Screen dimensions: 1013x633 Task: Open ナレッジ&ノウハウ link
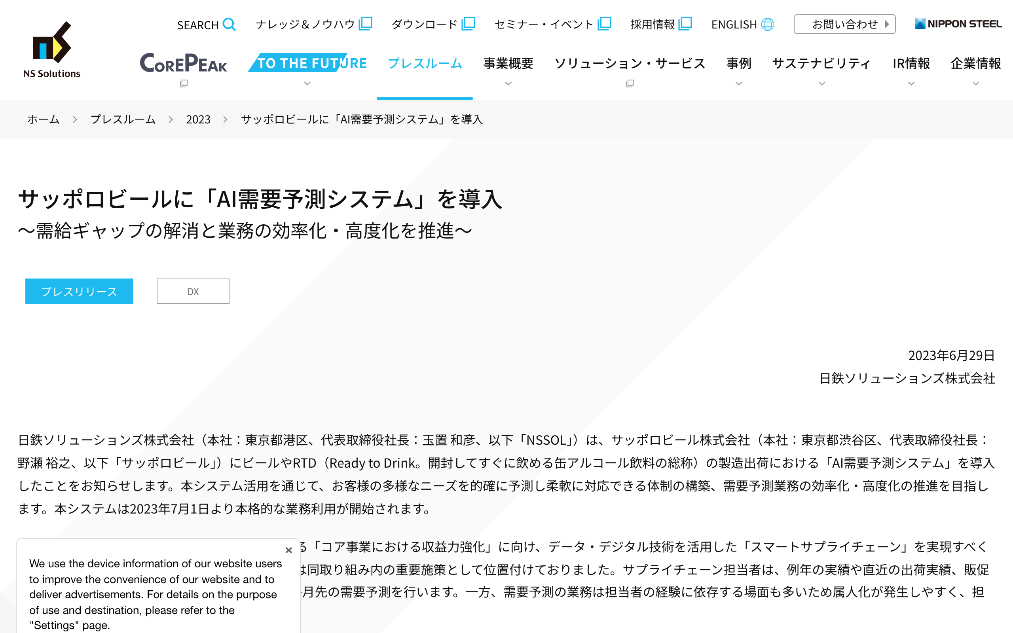[305, 24]
